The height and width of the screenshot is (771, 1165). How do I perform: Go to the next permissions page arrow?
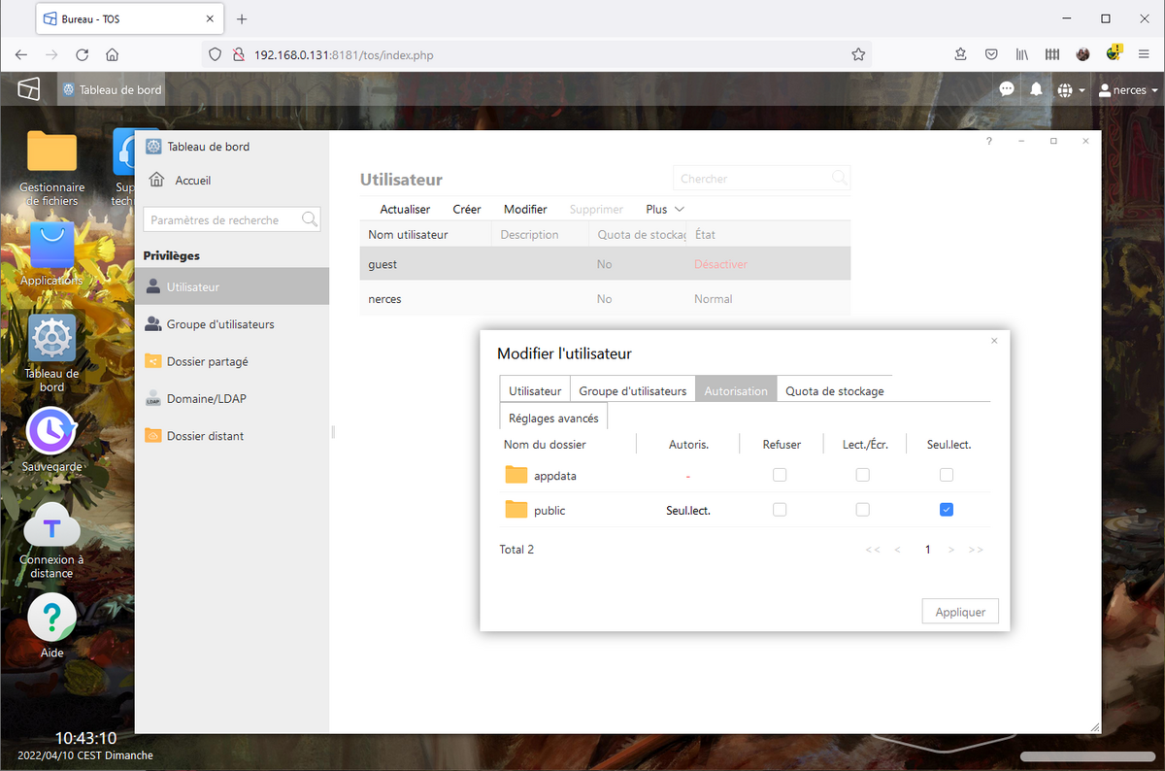(951, 550)
